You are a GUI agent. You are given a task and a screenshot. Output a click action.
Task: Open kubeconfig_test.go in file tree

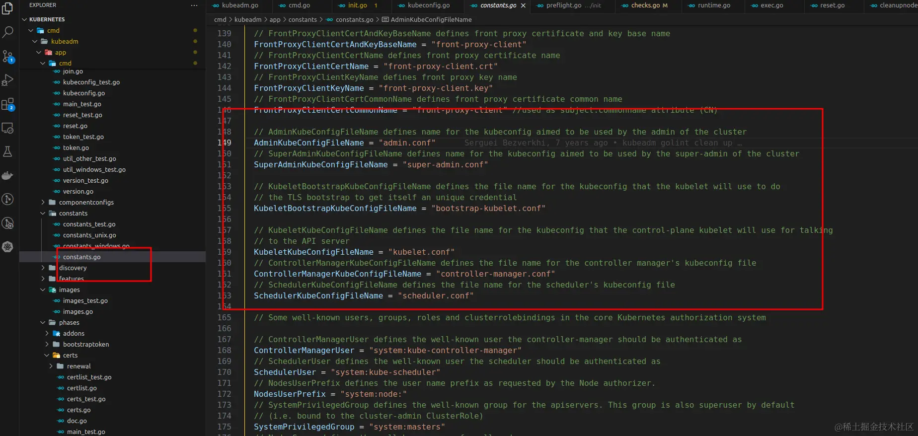[x=91, y=82]
